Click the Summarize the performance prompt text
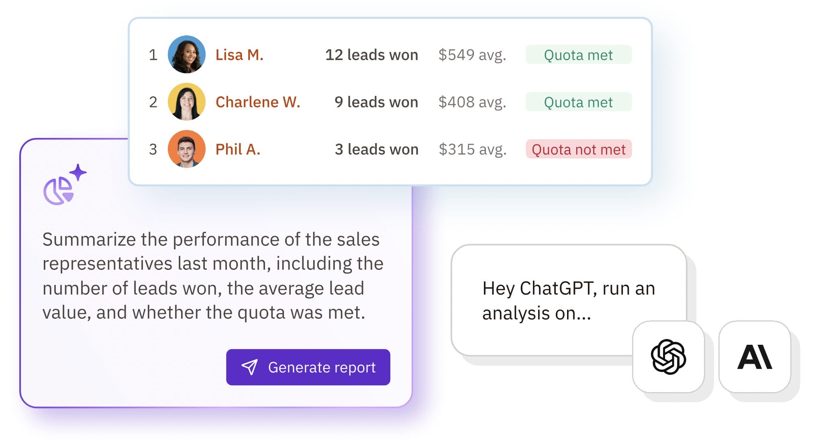 point(213,276)
